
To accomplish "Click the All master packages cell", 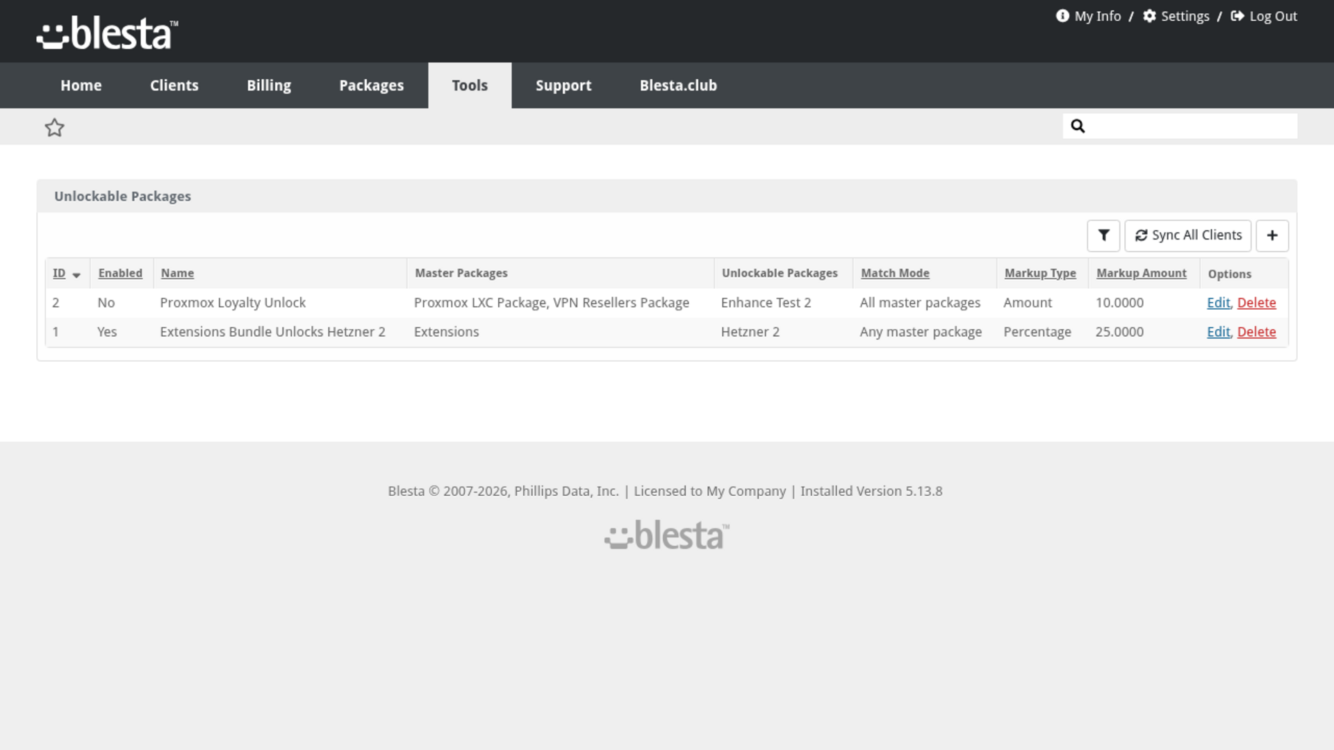I will pyautogui.click(x=920, y=303).
